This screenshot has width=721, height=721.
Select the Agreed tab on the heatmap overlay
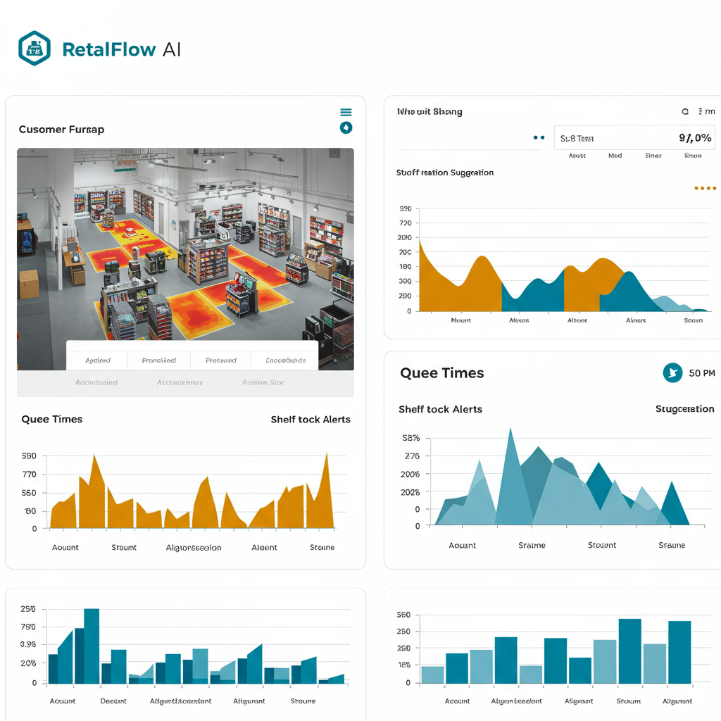(x=96, y=360)
